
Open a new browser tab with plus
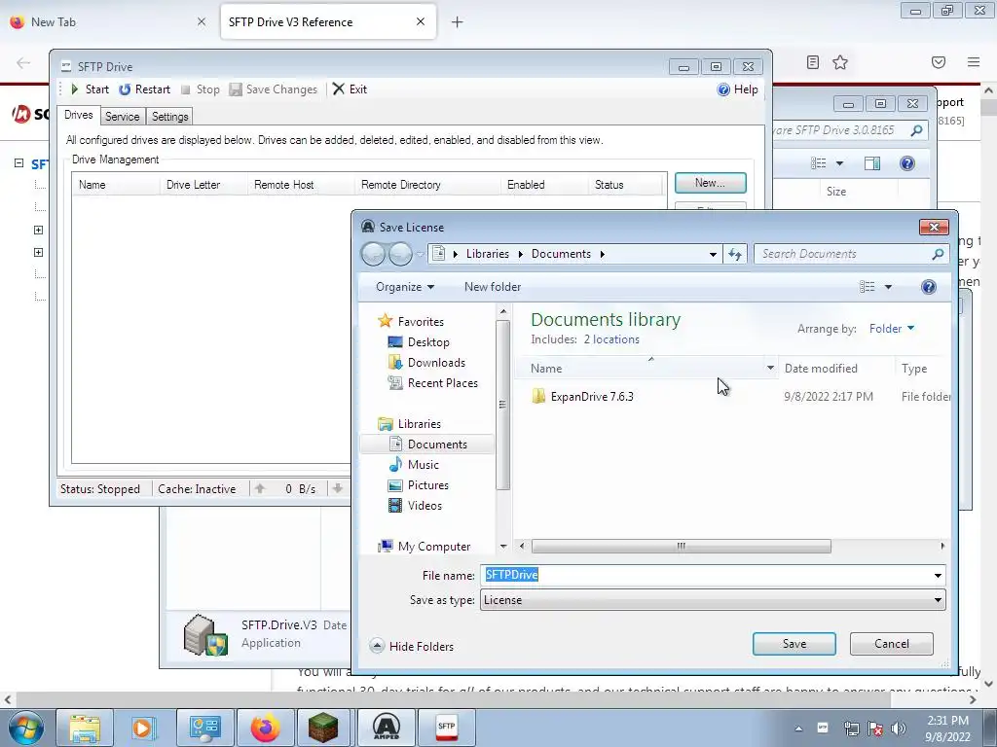pyautogui.click(x=457, y=22)
